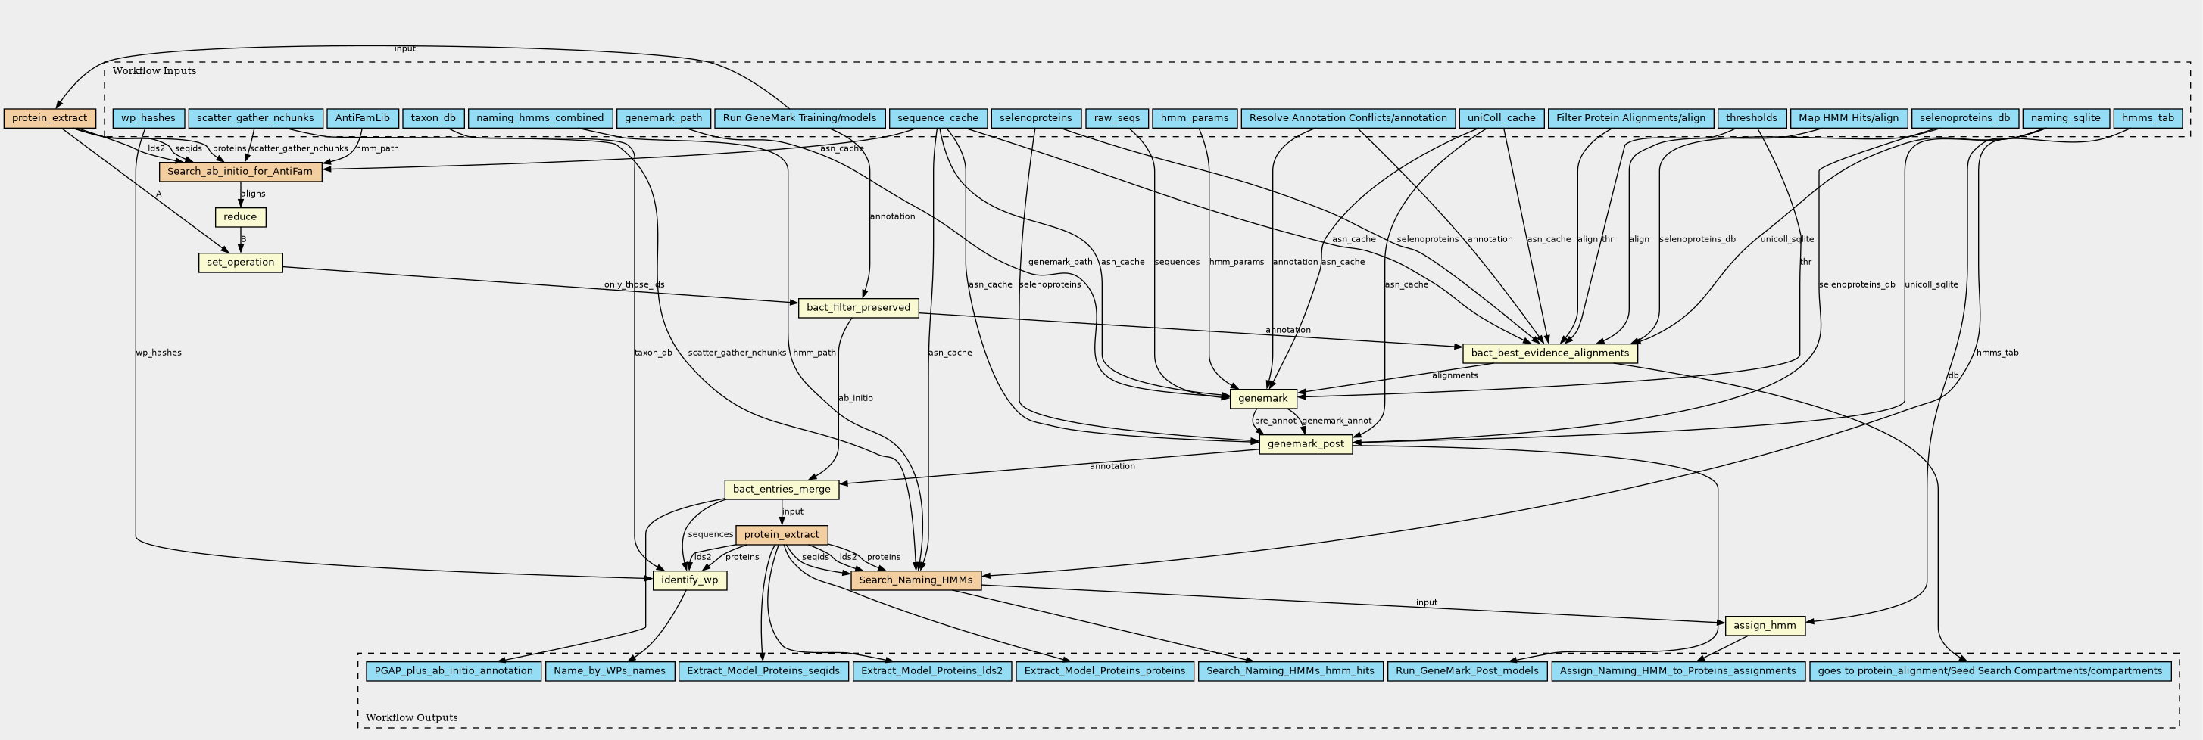
Task: Click the AntiFamLib input node
Action: point(362,118)
